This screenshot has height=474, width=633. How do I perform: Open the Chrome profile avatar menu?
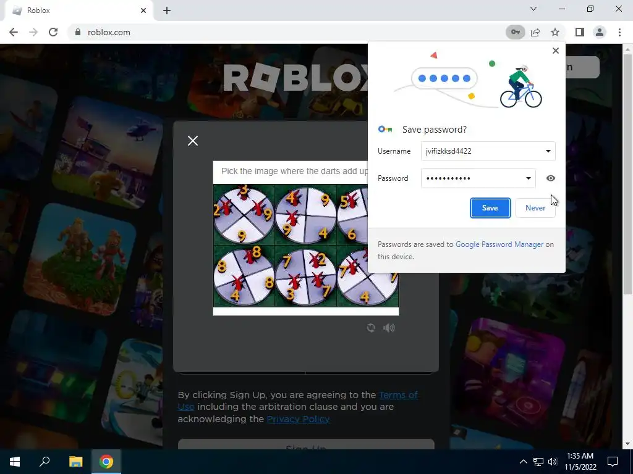(600, 32)
